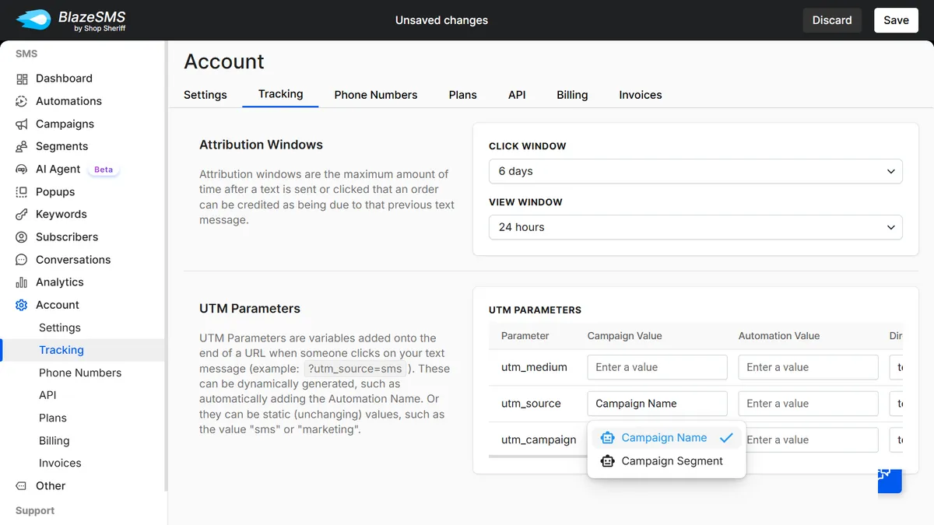Image resolution: width=934 pixels, height=525 pixels.
Task: Click the horizontal scrollbar under the UTM table
Action: (537, 457)
